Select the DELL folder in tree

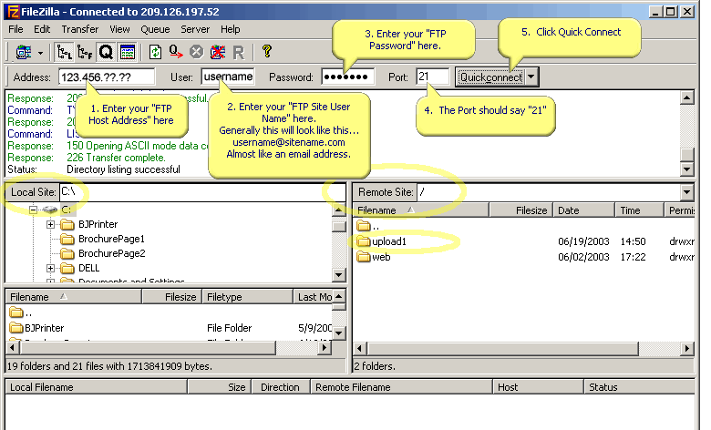80,268
